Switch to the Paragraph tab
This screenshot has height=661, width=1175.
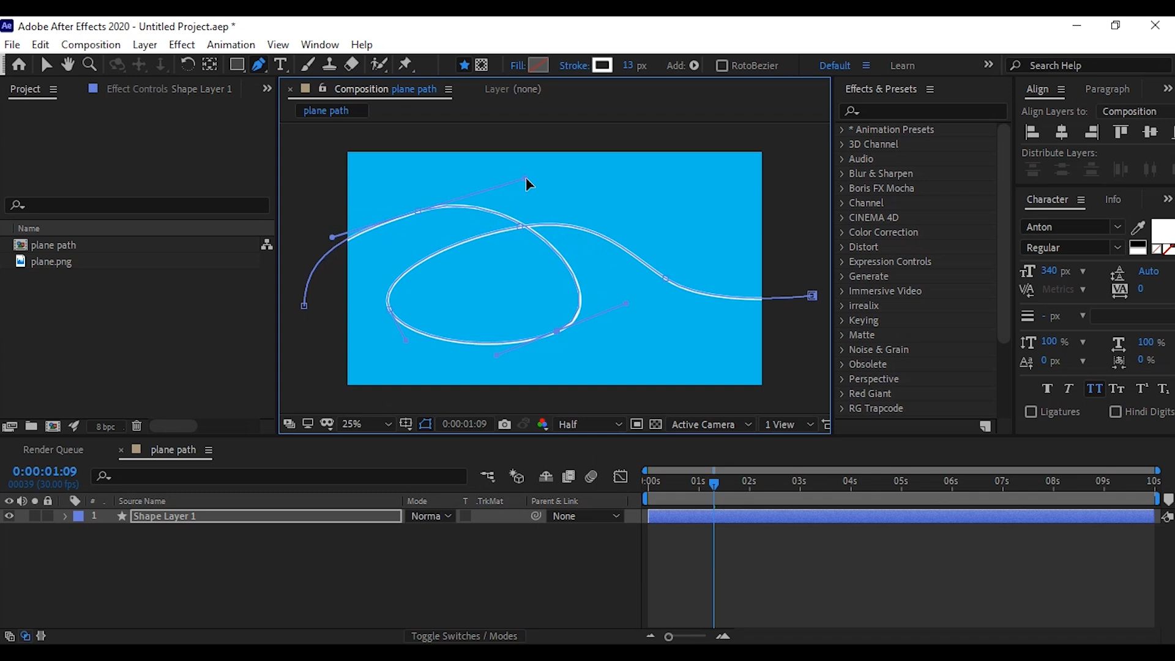[x=1107, y=89]
